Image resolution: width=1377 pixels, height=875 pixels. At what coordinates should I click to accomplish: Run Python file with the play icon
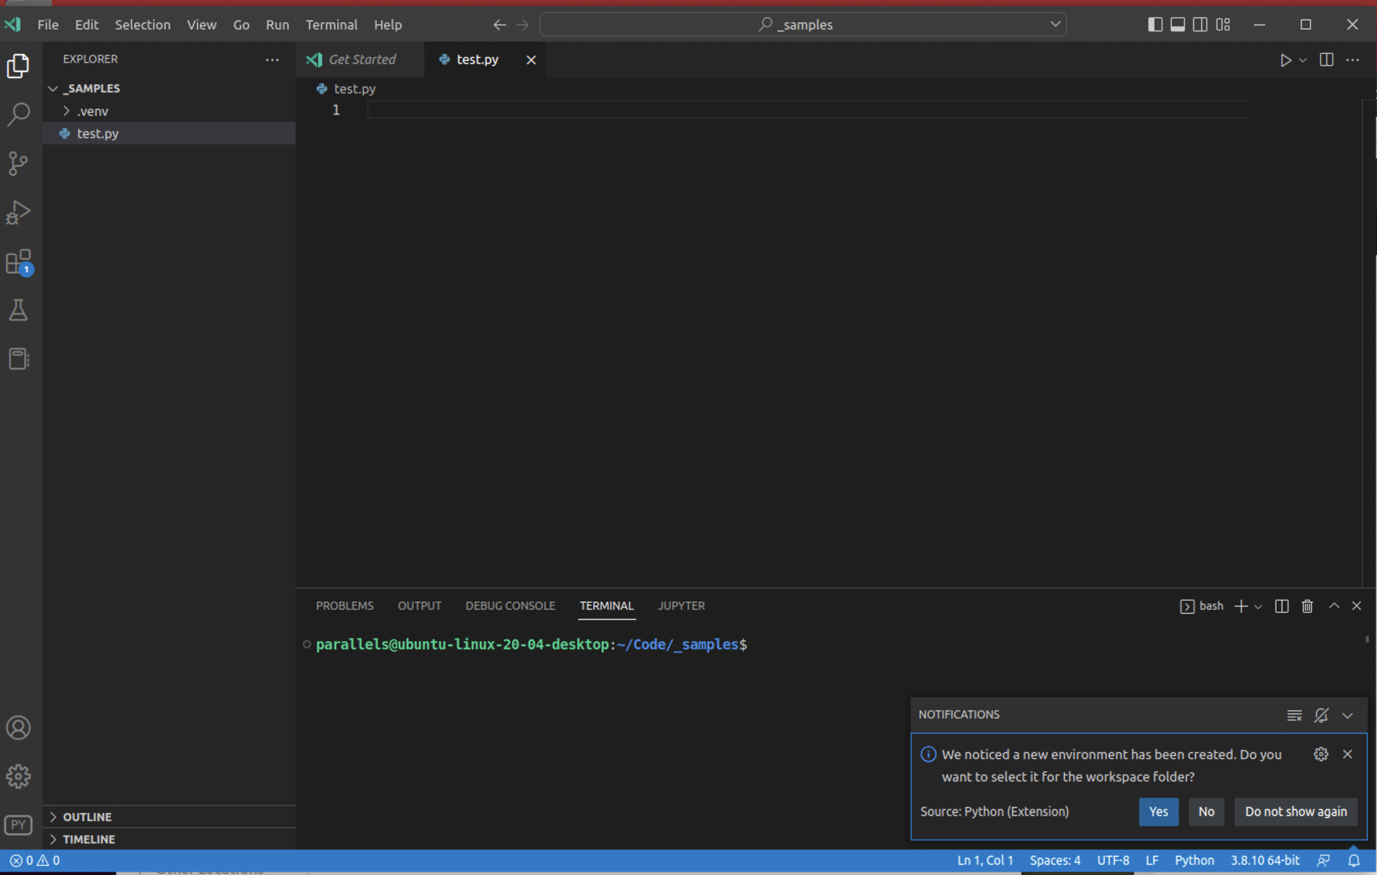point(1286,60)
